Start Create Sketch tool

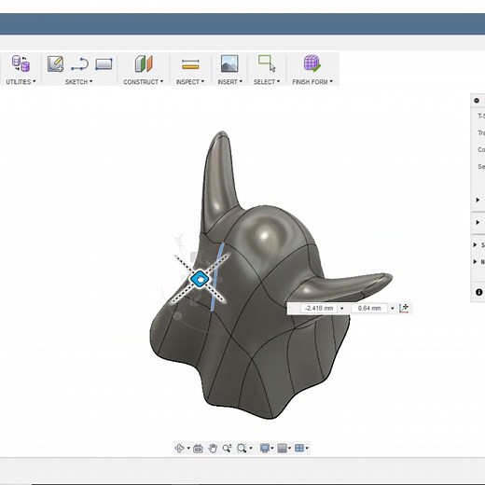point(55,63)
